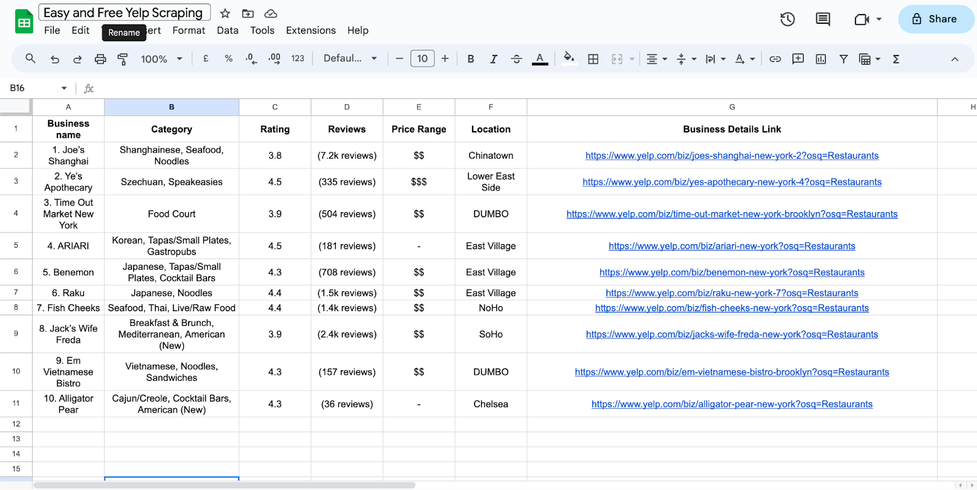This screenshot has height=490, width=977.
Task: Open the Raku Yelp link
Action: (x=732, y=293)
